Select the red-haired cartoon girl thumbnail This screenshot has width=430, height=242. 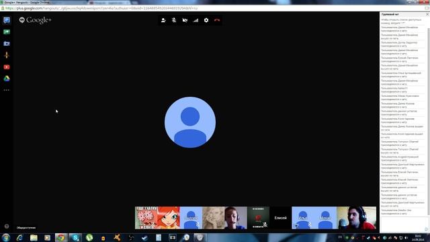point(169,218)
